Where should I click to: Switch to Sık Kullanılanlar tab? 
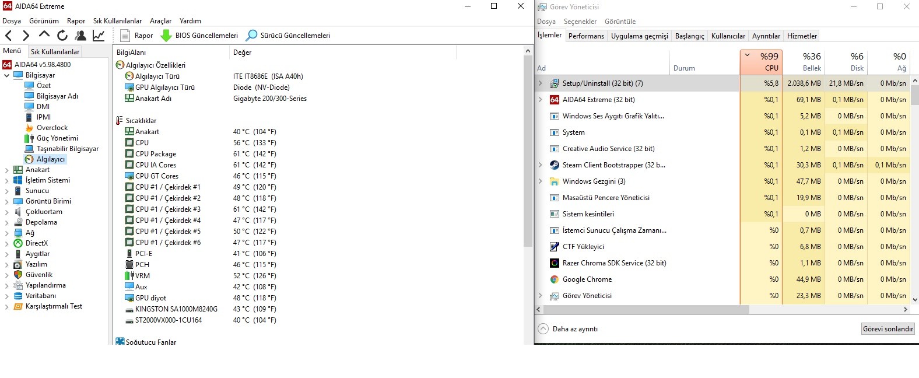(x=55, y=51)
